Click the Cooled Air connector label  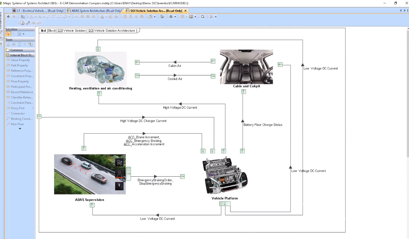[x=175, y=79]
